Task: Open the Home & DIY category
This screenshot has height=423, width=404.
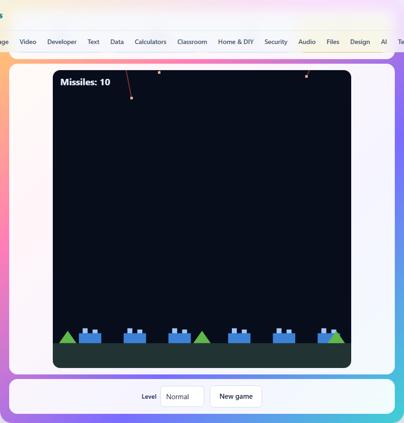Action: tap(236, 42)
